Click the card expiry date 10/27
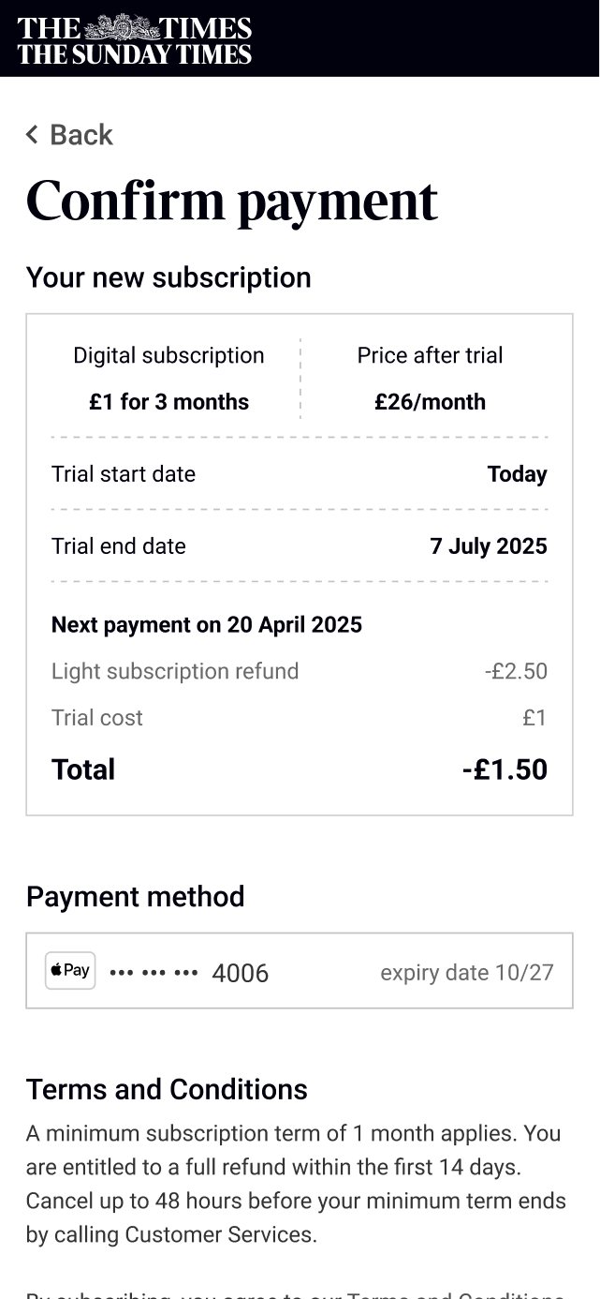Viewport: 600px width, 1299px height. (466, 973)
